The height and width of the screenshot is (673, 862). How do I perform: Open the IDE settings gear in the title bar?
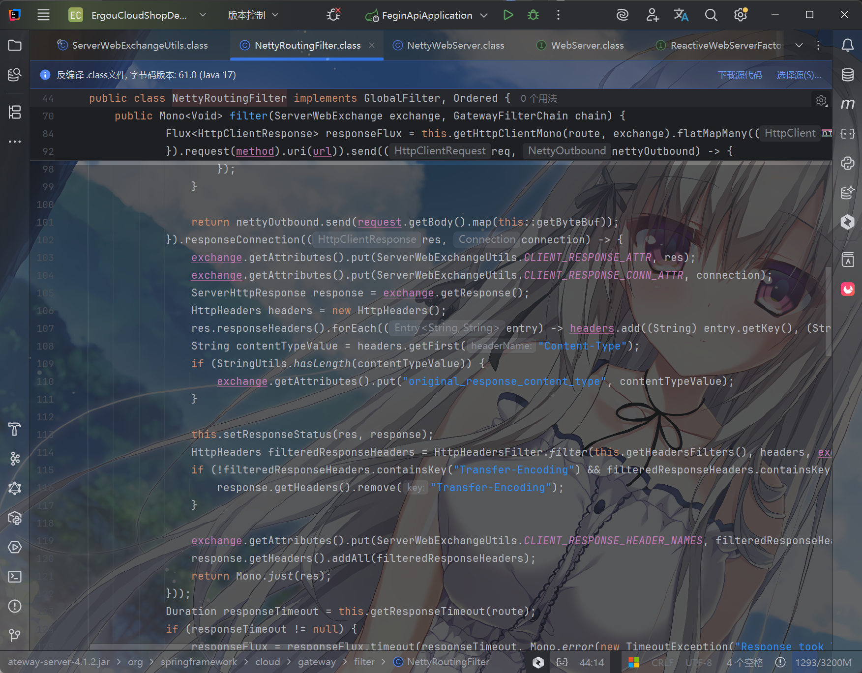[x=740, y=15]
